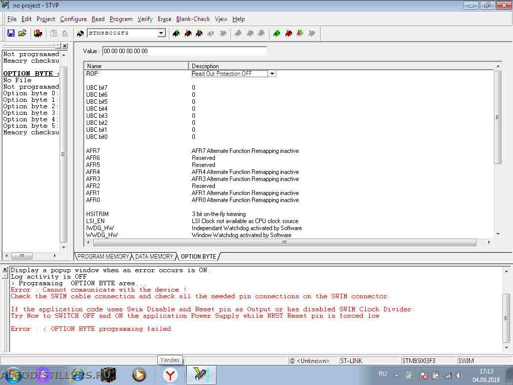Click the volume speaker tray icon
The height and width of the screenshot is (385, 513).
point(460,375)
